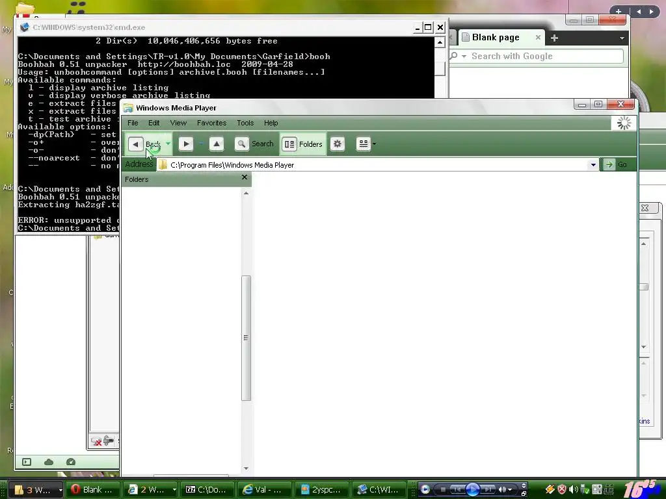The width and height of the screenshot is (666, 499).
Task: Switch to 'Val - ...' Internet Explorer taskbar button
Action: (264, 490)
